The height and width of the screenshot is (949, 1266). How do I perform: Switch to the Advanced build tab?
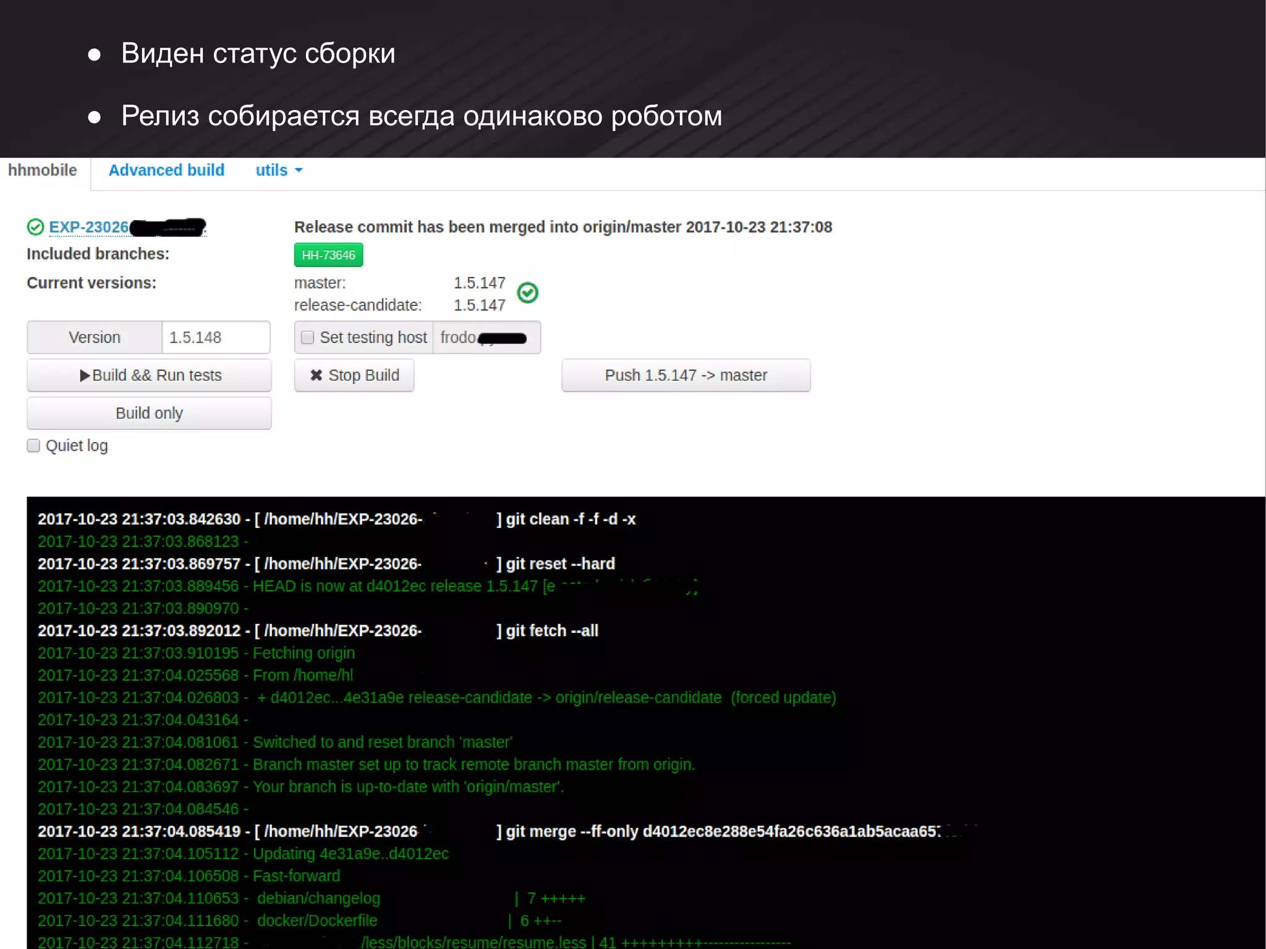coord(166,171)
